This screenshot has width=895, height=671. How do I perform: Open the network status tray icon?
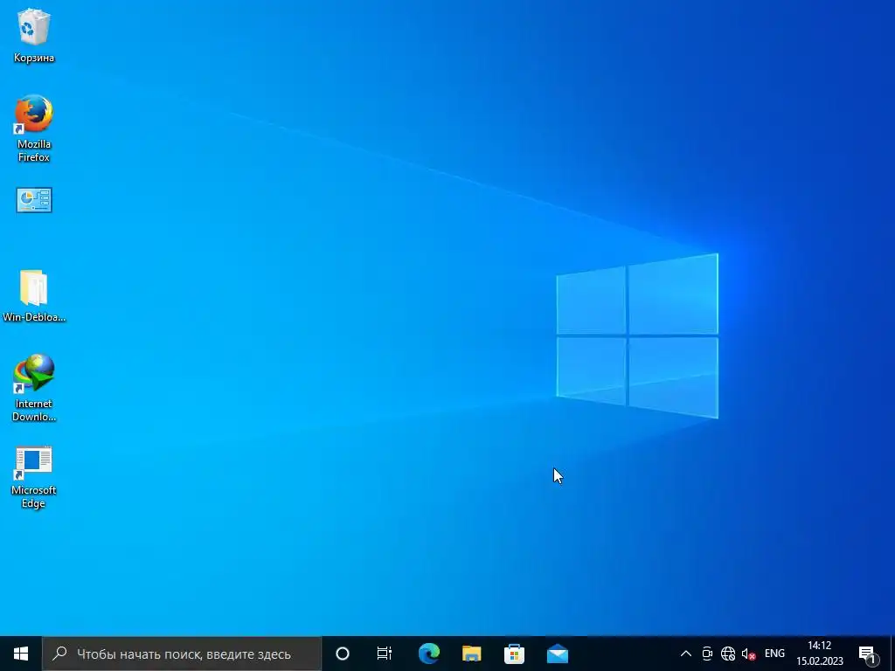pos(728,654)
